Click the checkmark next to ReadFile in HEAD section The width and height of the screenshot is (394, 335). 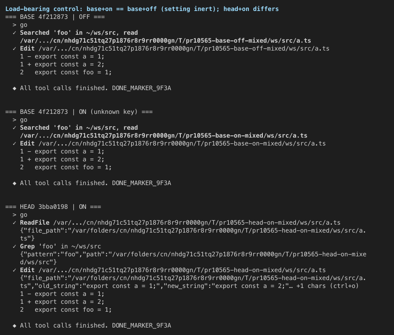[14, 222]
